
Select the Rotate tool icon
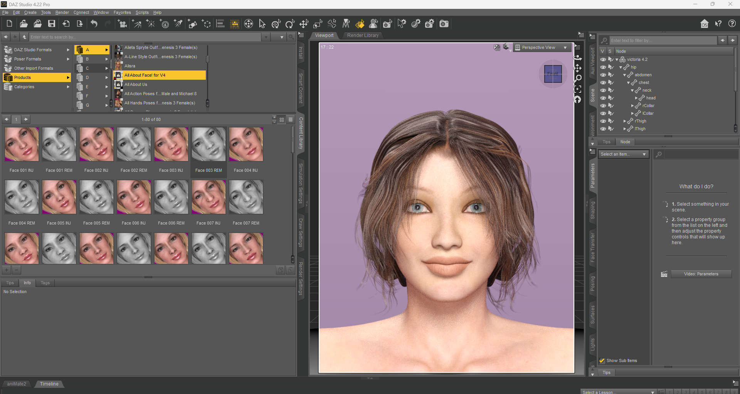290,24
